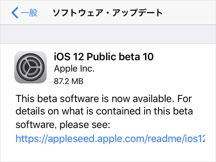This screenshot has width=216, height=162.
Task: Tap the 'This beta software is now available' line
Action: point(104,99)
